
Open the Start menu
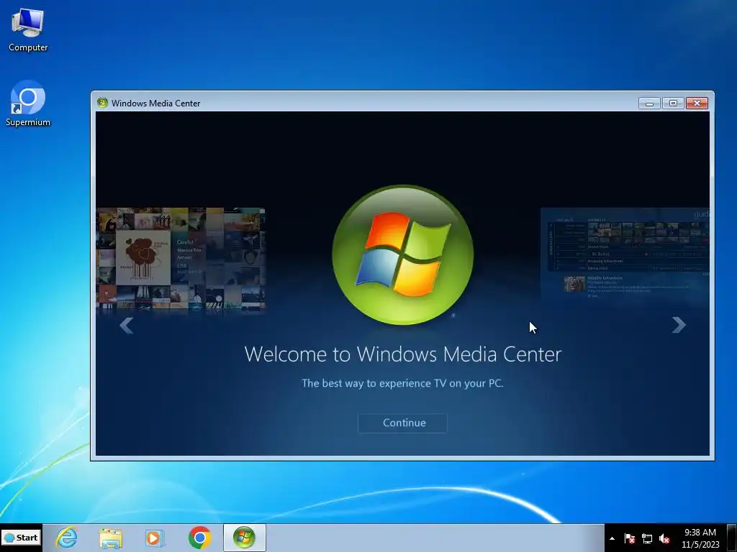tap(21, 538)
